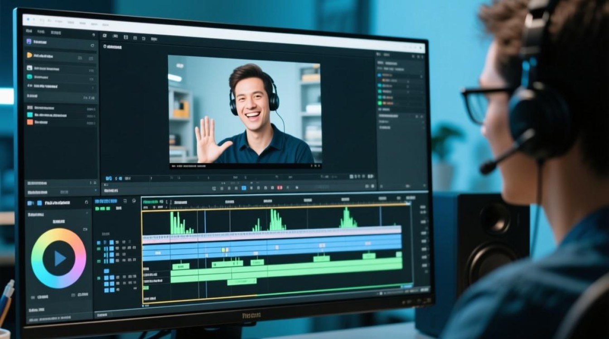Click the teal media item icon in left list
Viewport: 609px width, 339px height.
tap(29, 77)
